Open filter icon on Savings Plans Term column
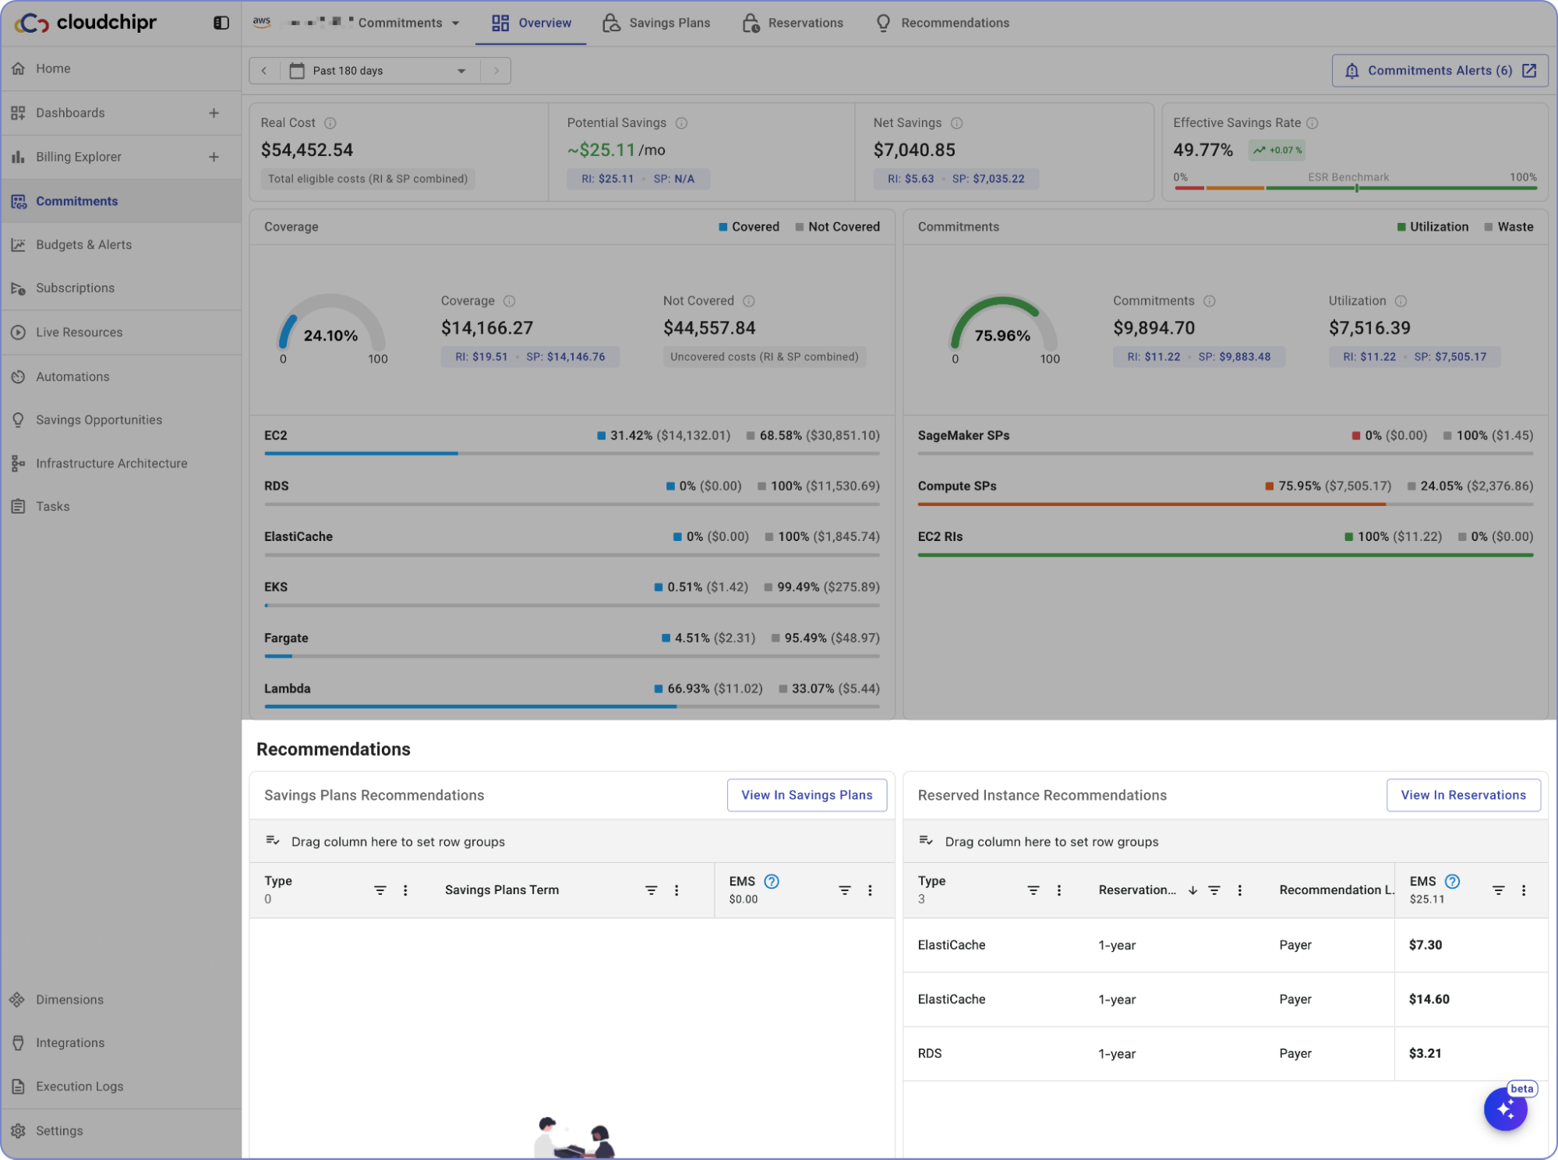 tap(651, 890)
